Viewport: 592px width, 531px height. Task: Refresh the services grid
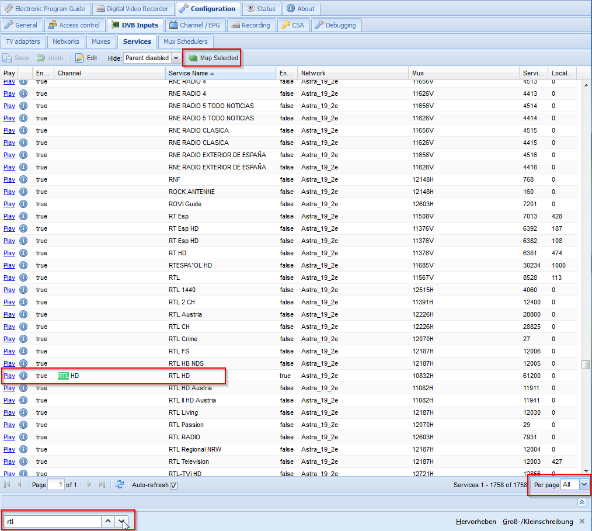pos(120,484)
